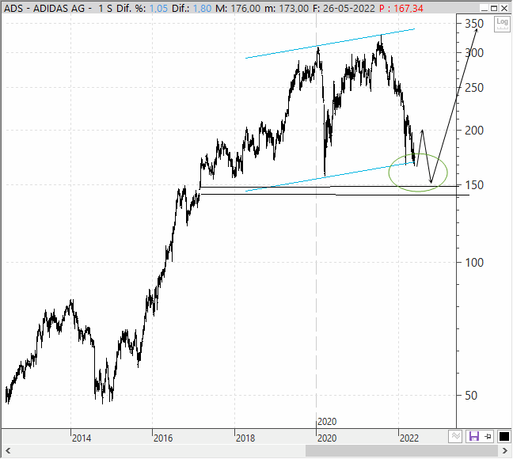Click the double chevron expand icon
The image size is (513, 459).
[x=455, y=436]
